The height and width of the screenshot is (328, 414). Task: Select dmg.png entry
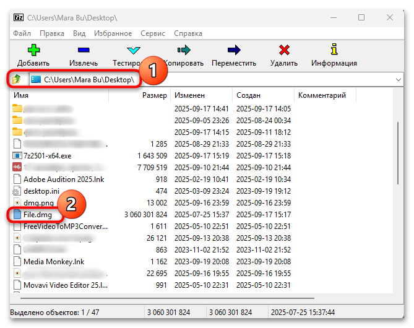[x=38, y=203]
